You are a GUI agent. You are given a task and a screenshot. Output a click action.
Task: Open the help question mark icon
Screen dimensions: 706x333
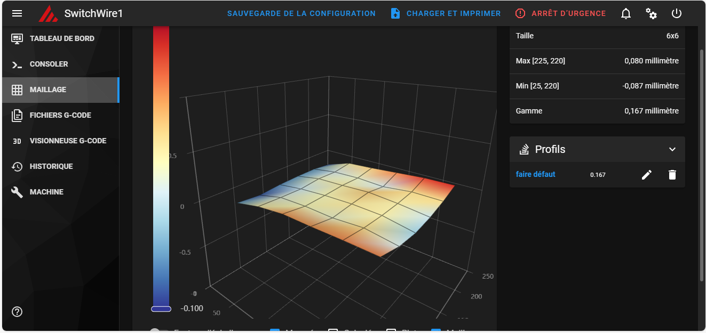[17, 312]
